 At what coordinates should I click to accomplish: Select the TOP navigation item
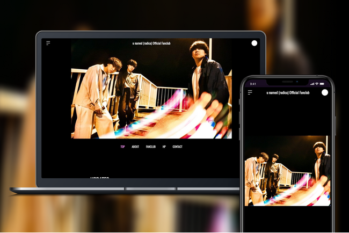click(122, 147)
